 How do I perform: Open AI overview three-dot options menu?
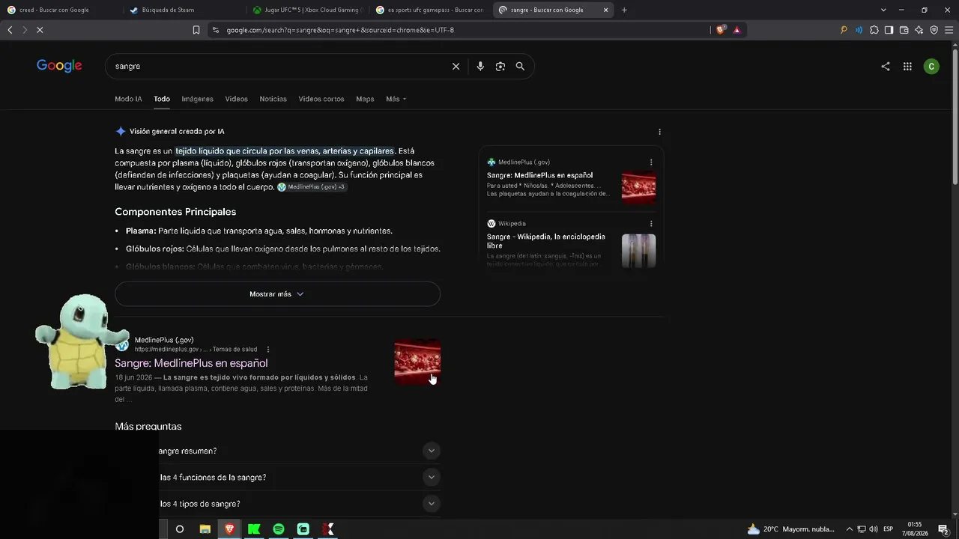click(659, 132)
